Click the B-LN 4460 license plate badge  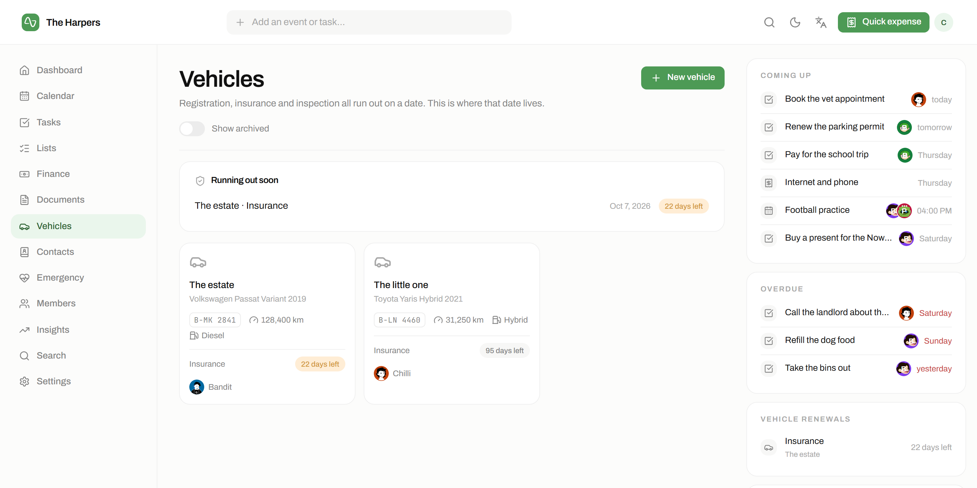tap(399, 320)
